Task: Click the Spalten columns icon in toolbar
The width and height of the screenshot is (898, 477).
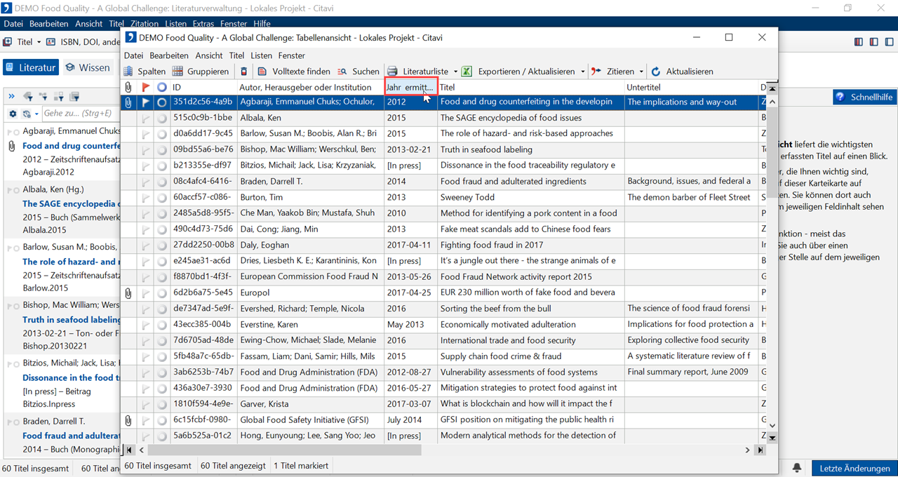Action: [128, 72]
